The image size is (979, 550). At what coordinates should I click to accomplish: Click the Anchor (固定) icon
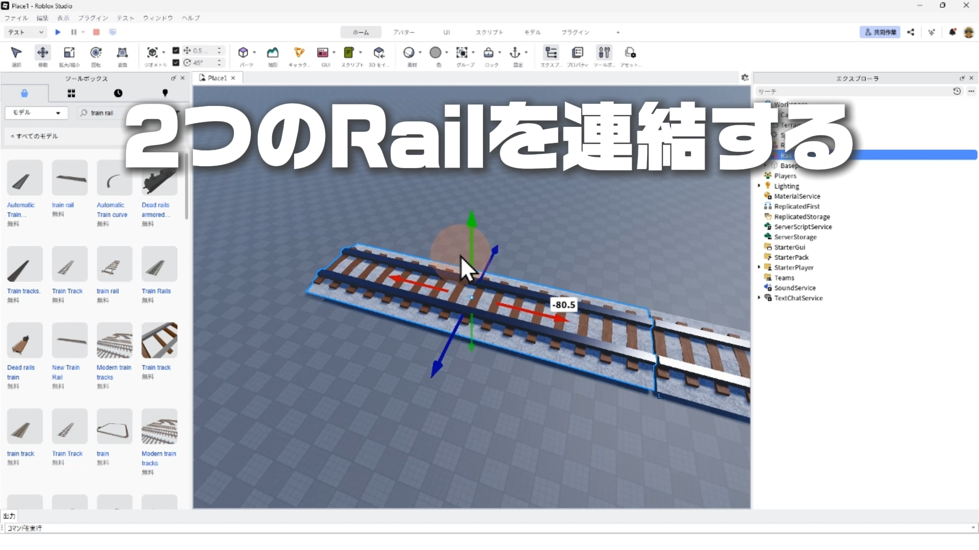pos(515,52)
